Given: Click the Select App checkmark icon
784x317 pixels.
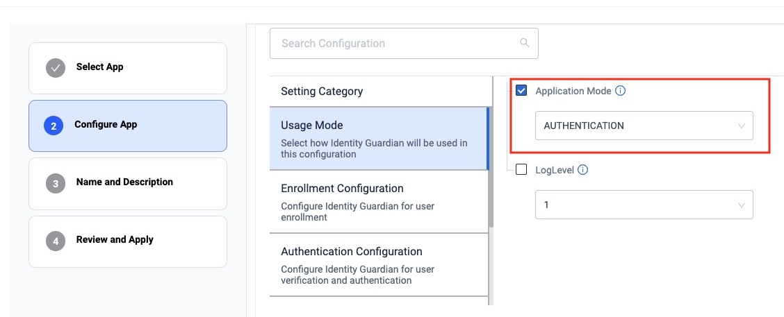Looking at the screenshot, I should coord(55,67).
